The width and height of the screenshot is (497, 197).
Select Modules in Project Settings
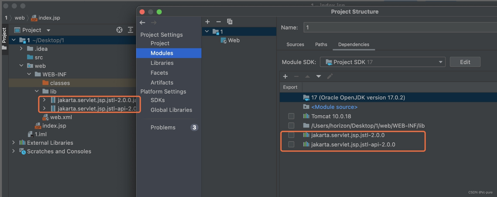(x=169, y=53)
